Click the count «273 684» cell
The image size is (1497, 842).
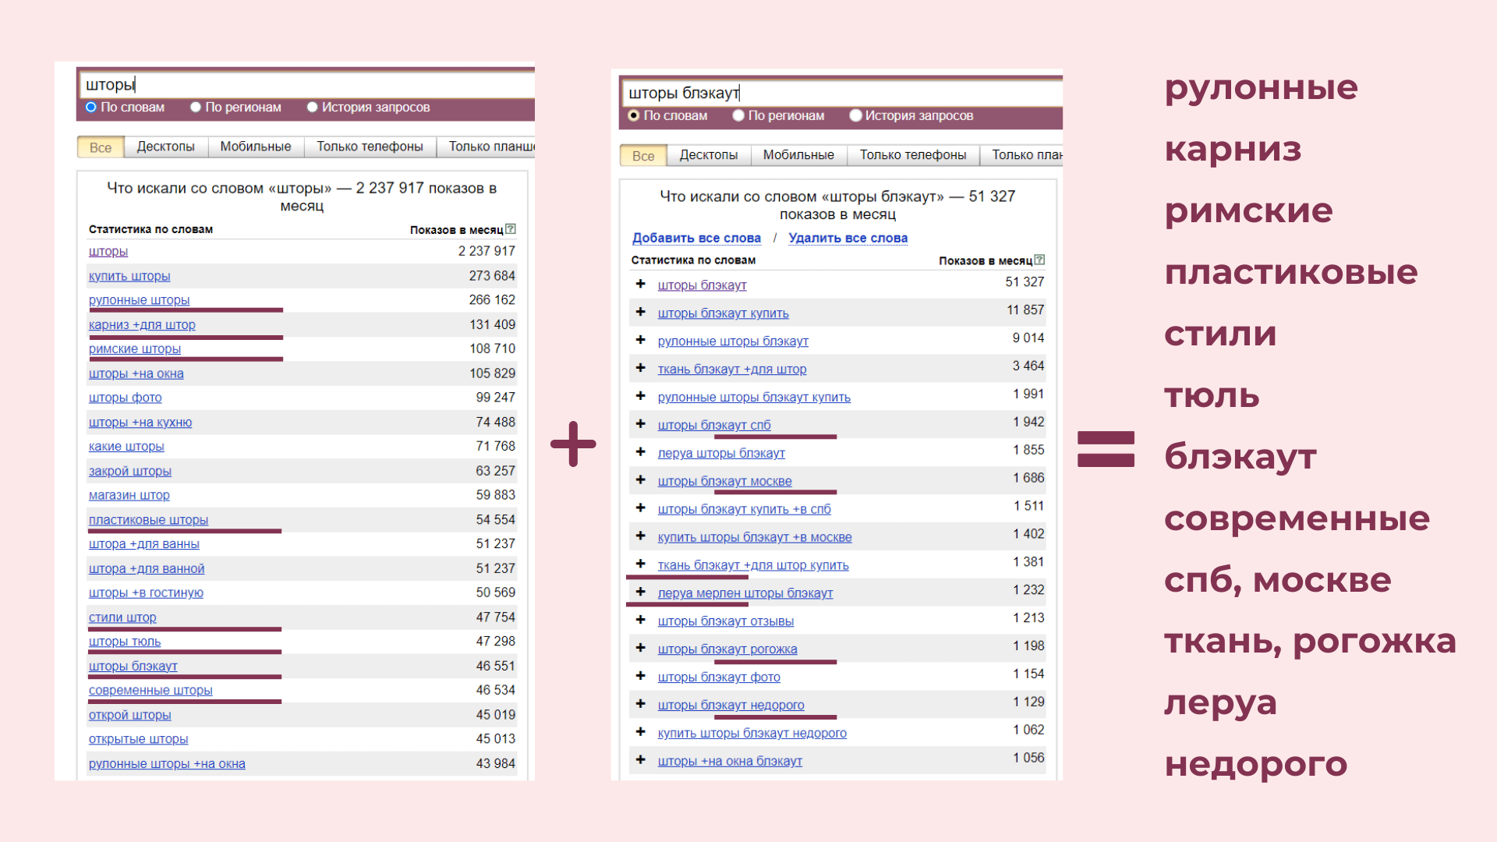(x=492, y=276)
